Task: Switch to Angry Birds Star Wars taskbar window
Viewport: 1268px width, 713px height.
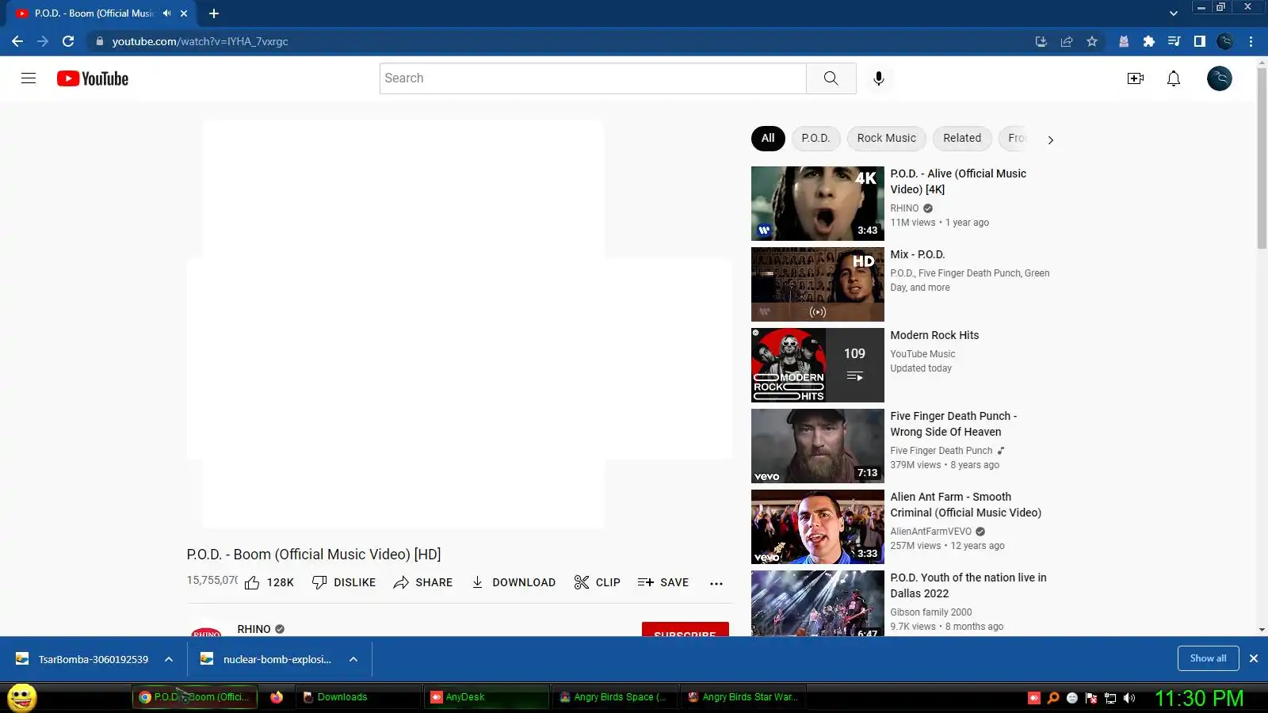Action: tap(743, 697)
